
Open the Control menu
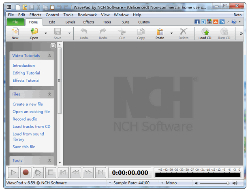coord(52,15)
